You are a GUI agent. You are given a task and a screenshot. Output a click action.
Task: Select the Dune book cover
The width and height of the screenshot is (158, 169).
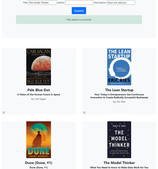(x=39, y=140)
